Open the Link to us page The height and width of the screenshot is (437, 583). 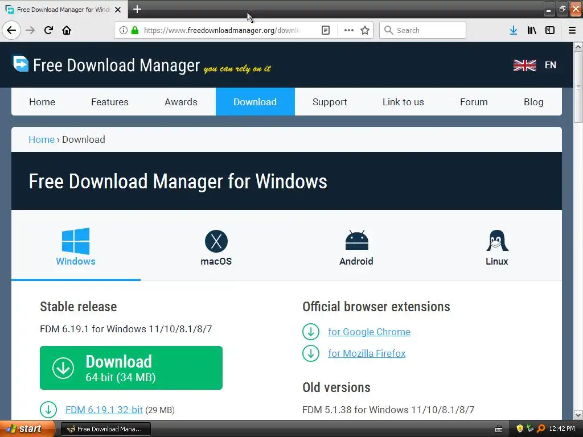tap(404, 102)
